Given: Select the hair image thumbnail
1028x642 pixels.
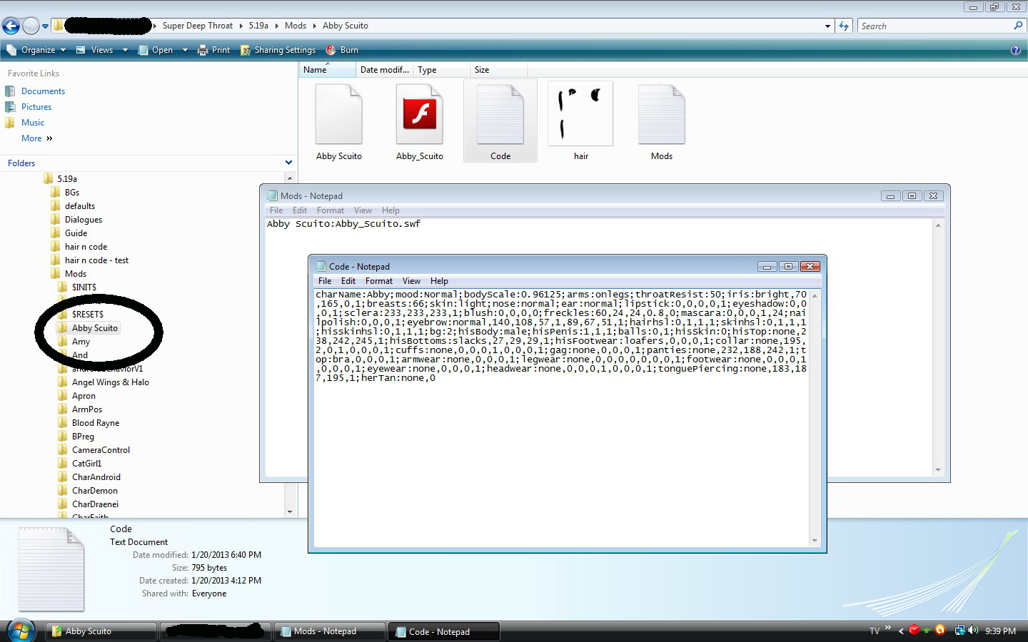Looking at the screenshot, I should pyautogui.click(x=580, y=114).
